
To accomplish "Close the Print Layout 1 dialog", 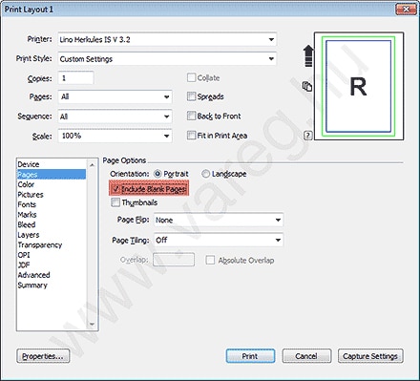I will tap(406, 10).
